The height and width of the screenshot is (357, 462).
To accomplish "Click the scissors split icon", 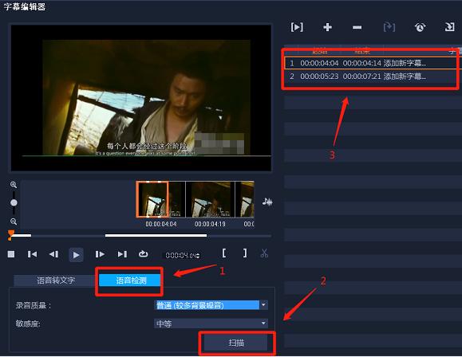I will 264,253.
